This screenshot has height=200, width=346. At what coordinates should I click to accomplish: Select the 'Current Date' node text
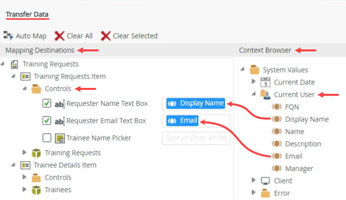point(294,82)
